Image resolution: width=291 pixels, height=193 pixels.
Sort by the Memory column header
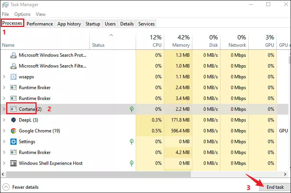pos(178,42)
